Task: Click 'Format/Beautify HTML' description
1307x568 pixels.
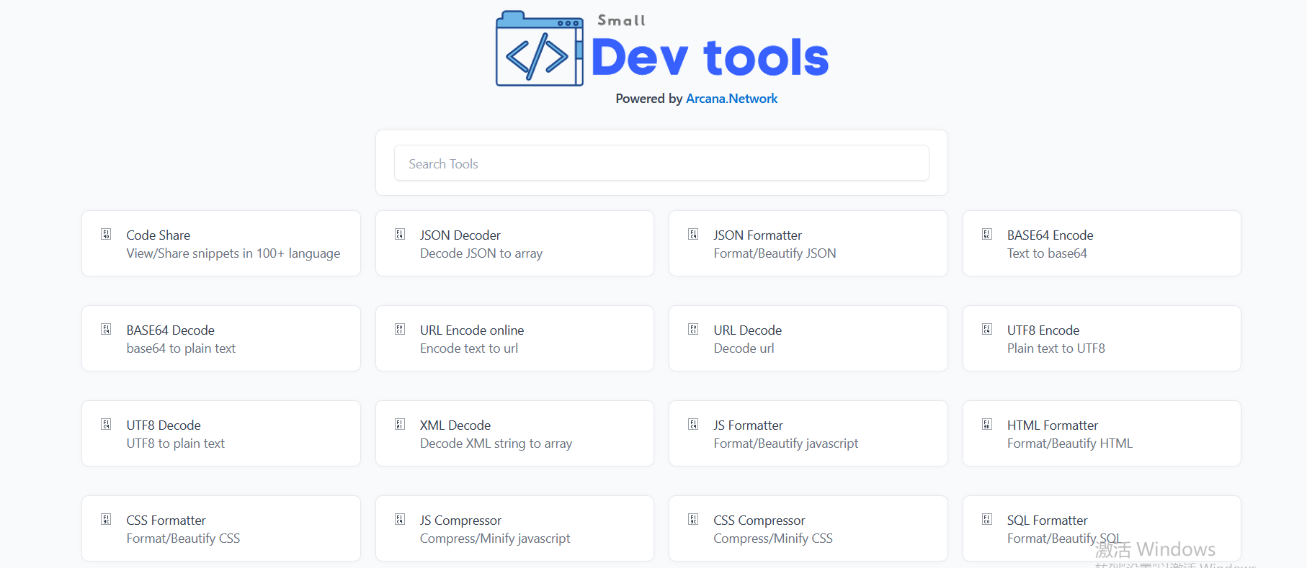Action: (1069, 443)
